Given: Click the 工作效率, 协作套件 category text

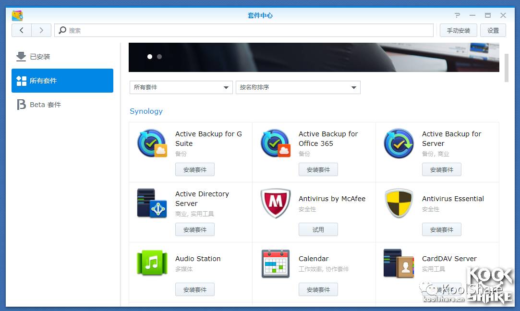Looking at the screenshot, I should pyautogui.click(x=324, y=269).
